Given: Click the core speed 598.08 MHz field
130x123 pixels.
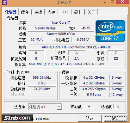Looking at the screenshot, I should [42, 77].
